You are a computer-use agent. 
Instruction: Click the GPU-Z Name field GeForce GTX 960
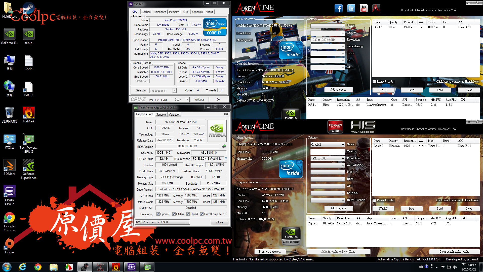coord(180,122)
